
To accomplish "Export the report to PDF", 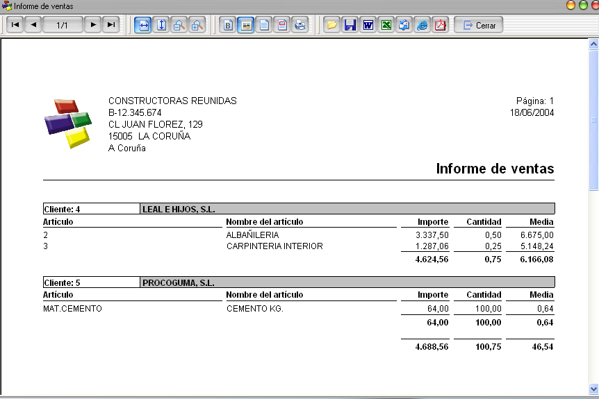I will (x=441, y=25).
